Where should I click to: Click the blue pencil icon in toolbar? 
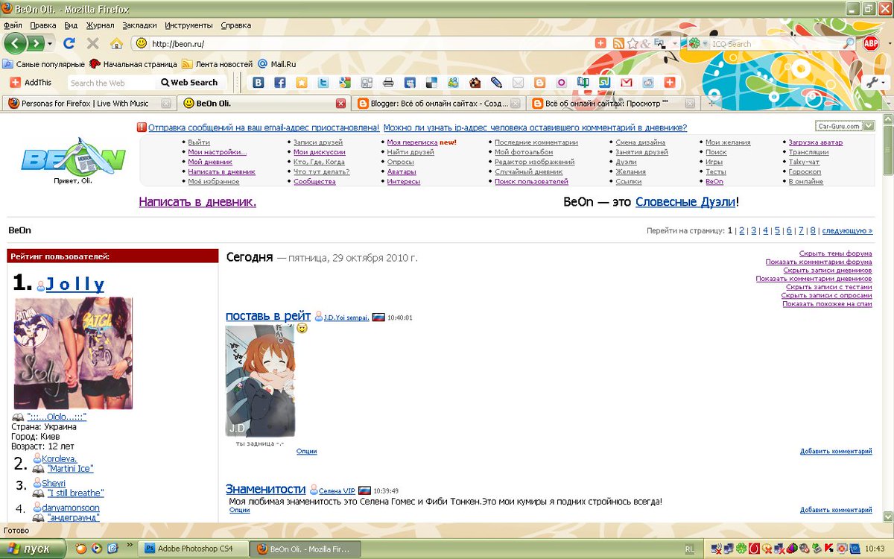coord(496,83)
